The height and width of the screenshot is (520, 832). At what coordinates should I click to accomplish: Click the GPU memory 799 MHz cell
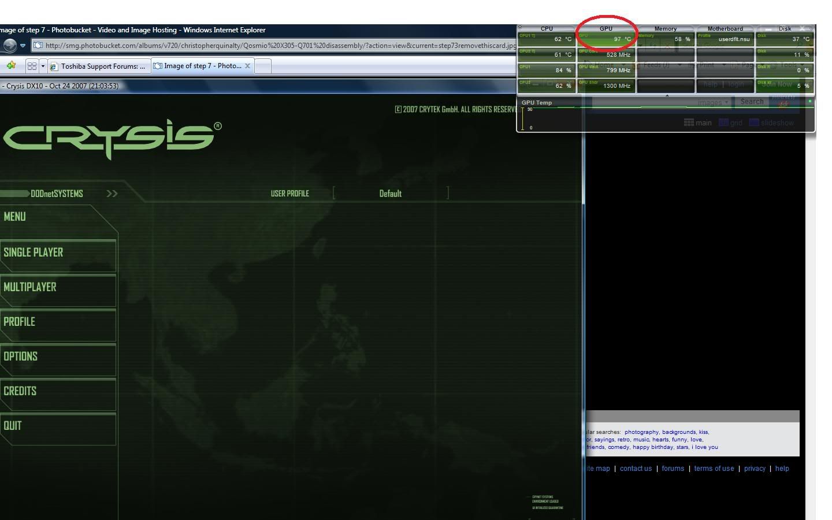pos(606,70)
